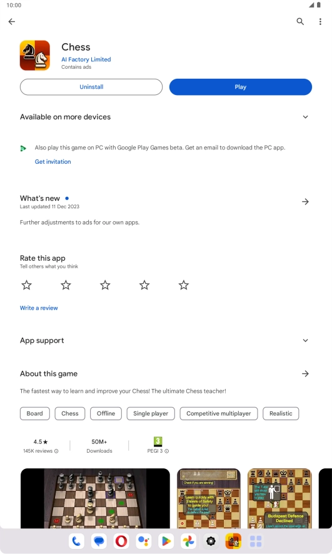Open the Play Store icon in dock

pos(166,541)
